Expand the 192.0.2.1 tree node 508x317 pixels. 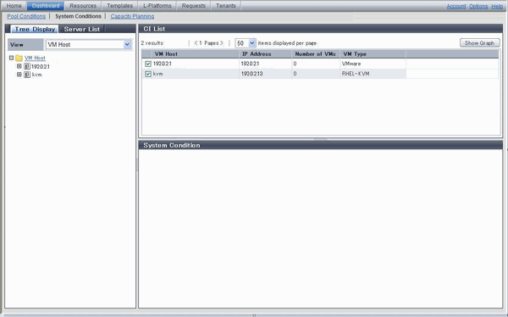pyautogui.click(x=19, y=66)
